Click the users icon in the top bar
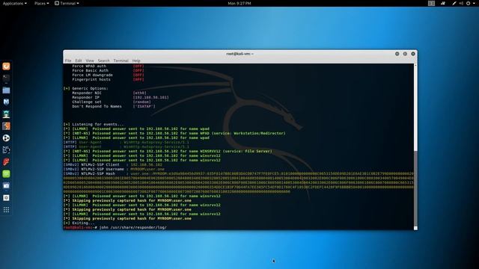This screenshot has height=269, width=479. (x=443, y=3)
